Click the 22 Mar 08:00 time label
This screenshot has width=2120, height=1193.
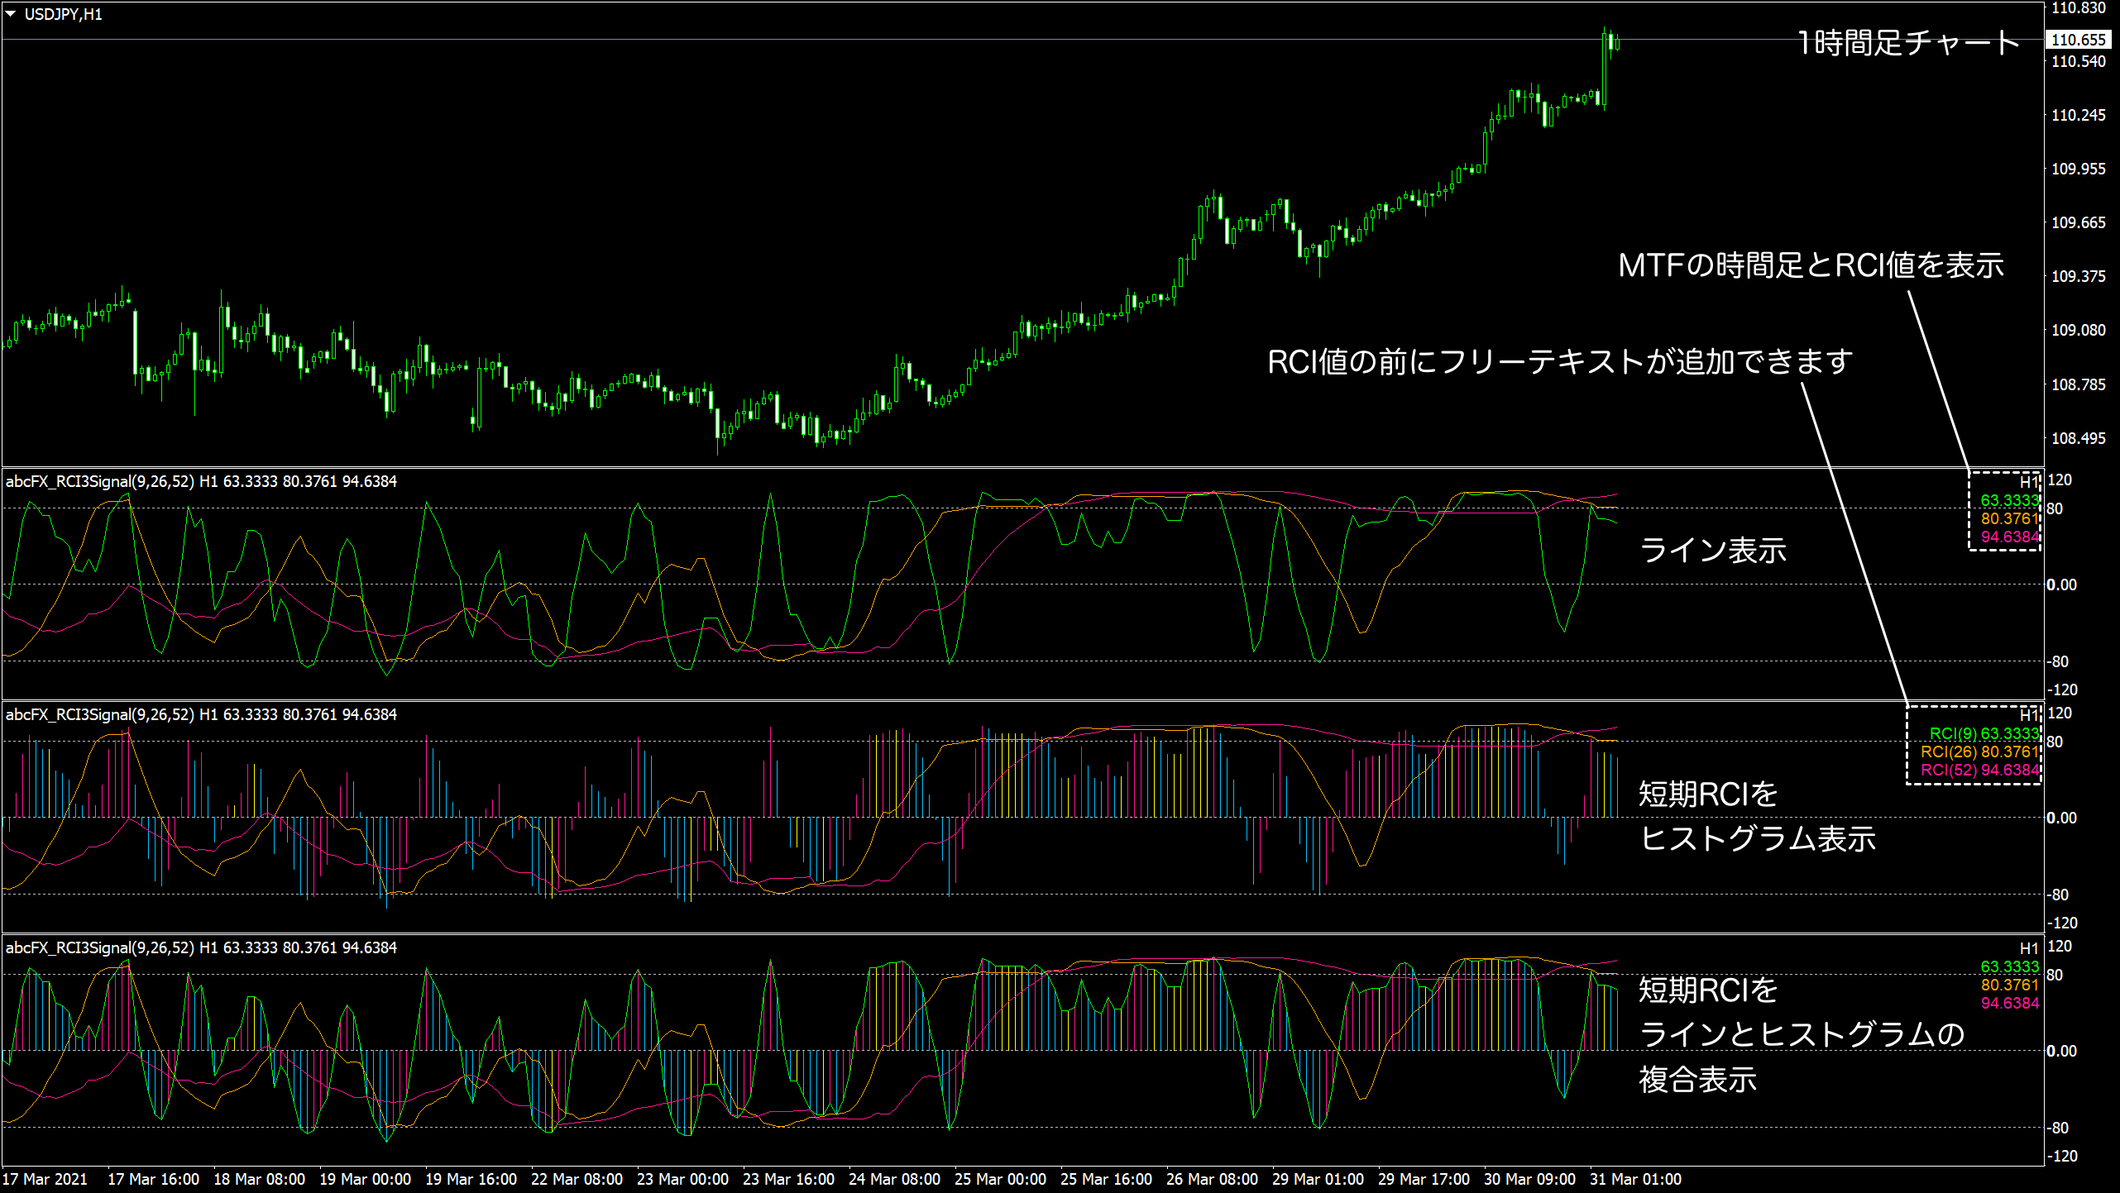577,1179
